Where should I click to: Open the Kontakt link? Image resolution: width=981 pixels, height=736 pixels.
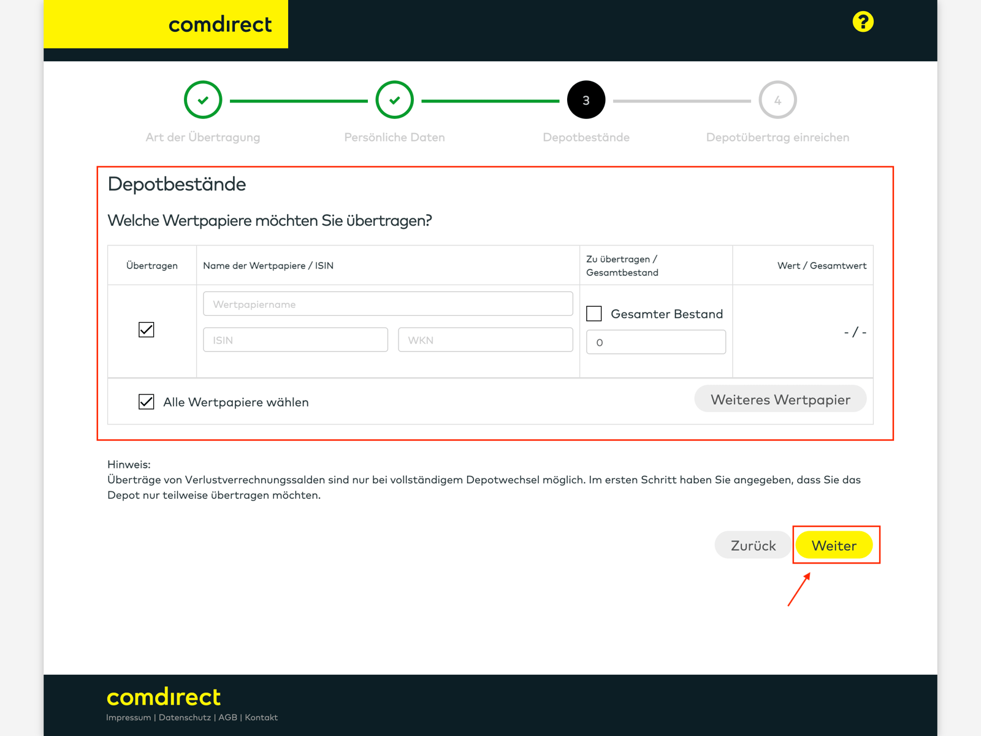point(261,717)
